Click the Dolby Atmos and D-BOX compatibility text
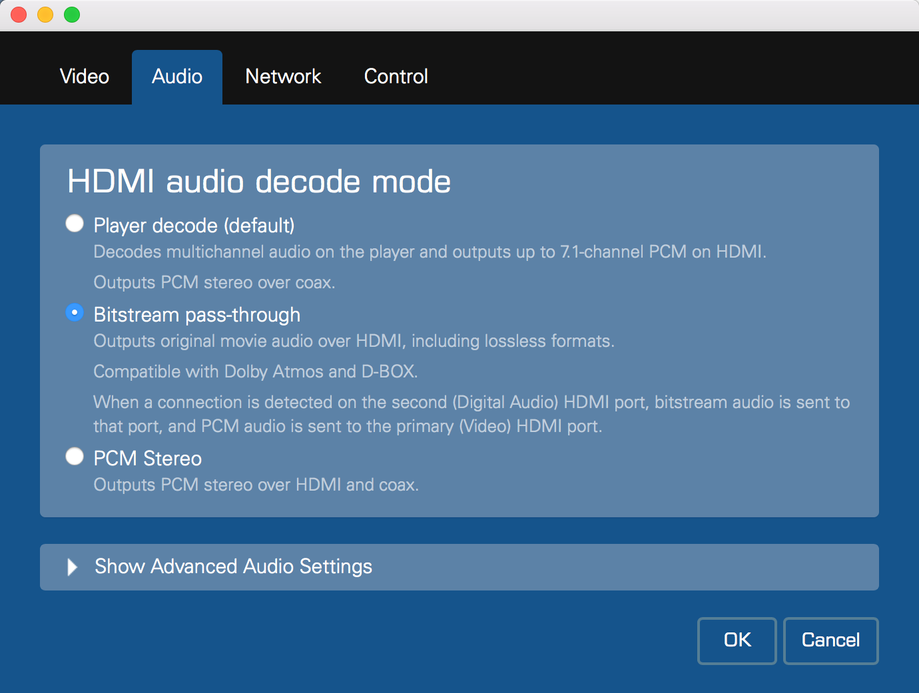 (256, 371)
